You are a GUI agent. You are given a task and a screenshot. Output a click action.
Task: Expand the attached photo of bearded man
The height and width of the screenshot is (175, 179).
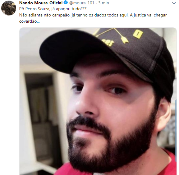(98, 101)
